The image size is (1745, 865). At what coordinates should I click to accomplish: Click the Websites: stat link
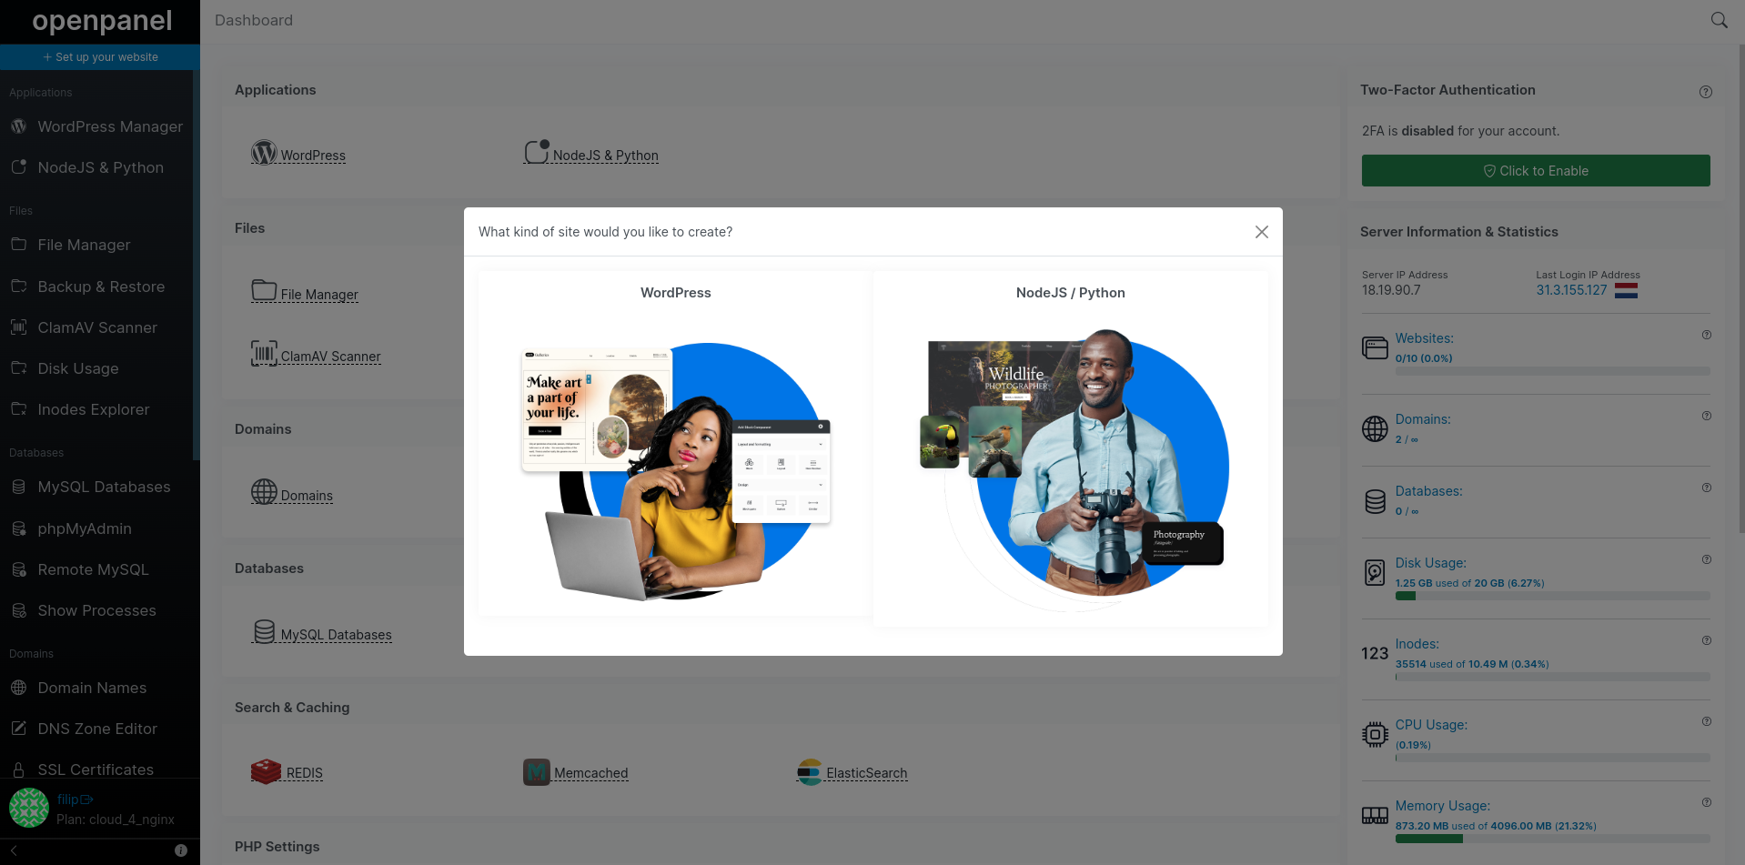(1425, 338)
